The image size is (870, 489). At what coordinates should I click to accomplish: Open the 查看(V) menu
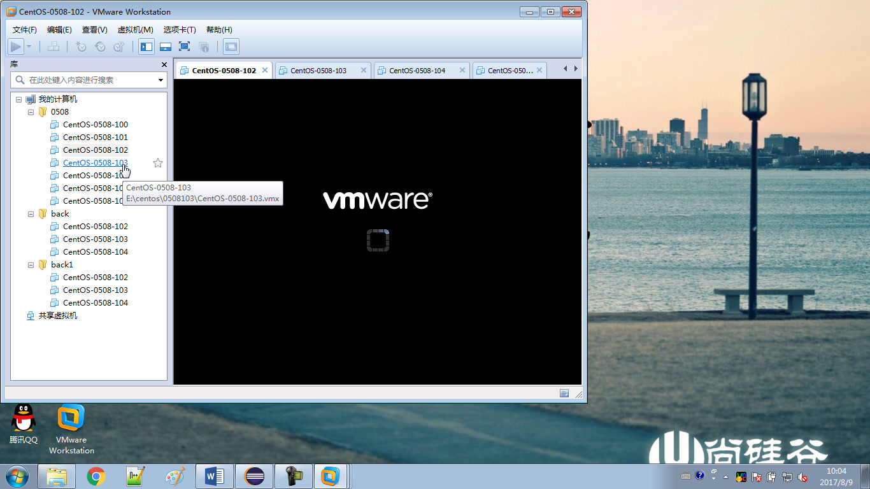[95, 30]
